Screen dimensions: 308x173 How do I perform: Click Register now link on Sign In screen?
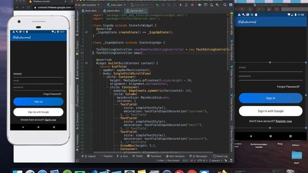coord(283,121)
